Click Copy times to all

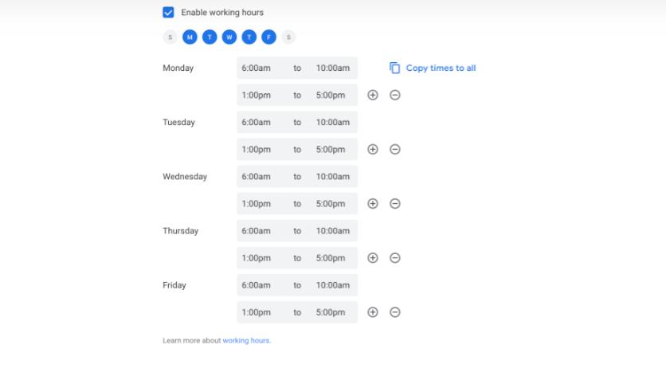(433, 69)
